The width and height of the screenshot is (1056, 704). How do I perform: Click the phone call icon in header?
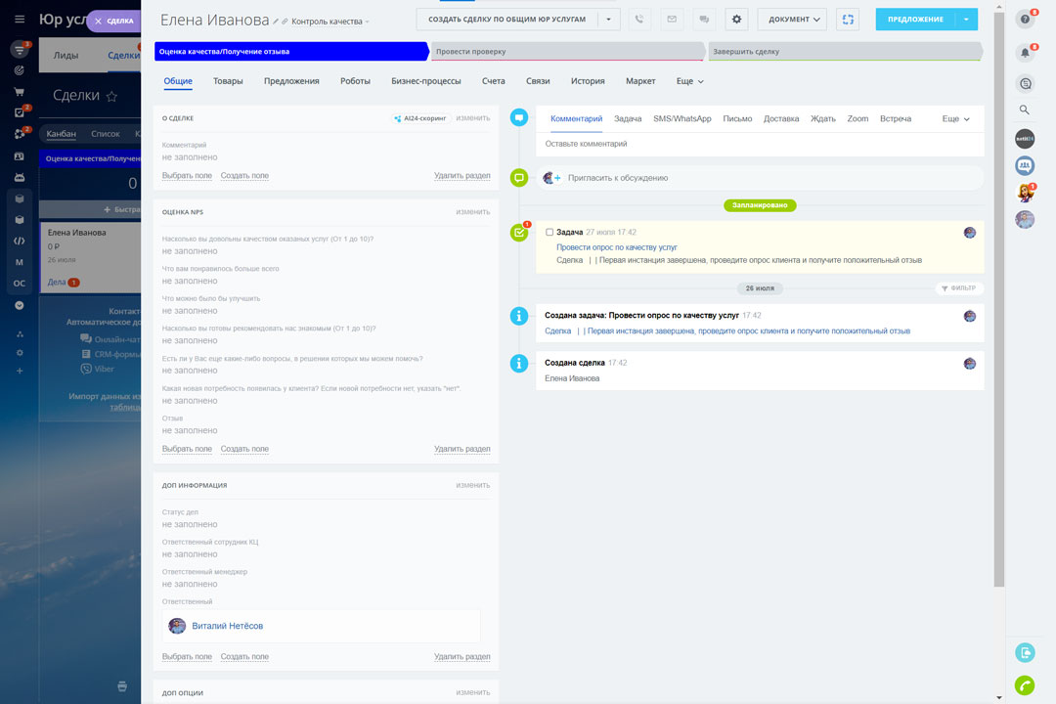point(639,20)
